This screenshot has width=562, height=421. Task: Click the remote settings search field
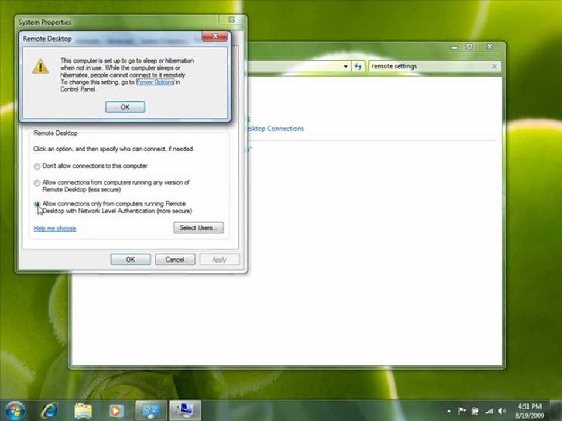coord(430,66)
